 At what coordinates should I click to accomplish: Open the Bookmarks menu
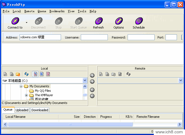click(57, 11)
